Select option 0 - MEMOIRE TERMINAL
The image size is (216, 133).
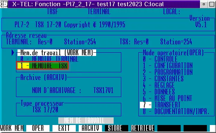click(x=49, y=59)
